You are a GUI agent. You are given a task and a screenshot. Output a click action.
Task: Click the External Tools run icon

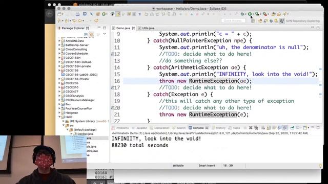point(265,14)
